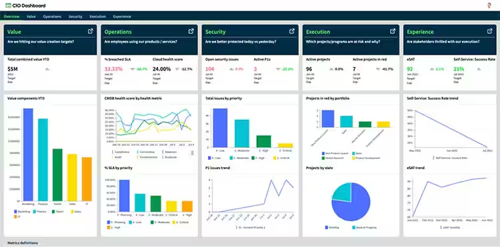Toggle Sales series in Value components legend
Image resolution: width=500 pixels, height=247 pixels.
coord(77,211)
